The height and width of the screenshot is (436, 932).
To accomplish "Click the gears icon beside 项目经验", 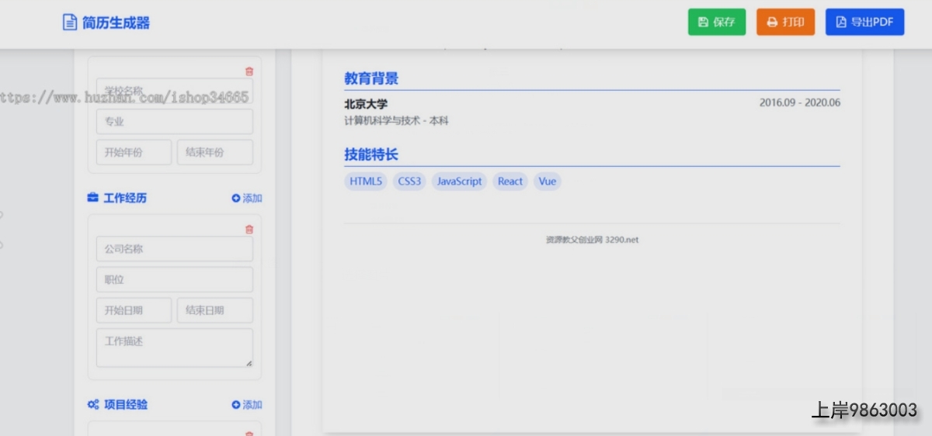I will 93,404.
